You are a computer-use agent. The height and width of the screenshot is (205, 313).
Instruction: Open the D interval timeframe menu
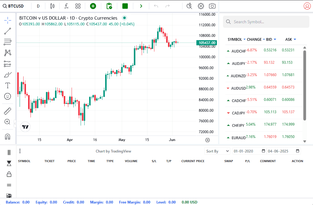tap(38, 6)
